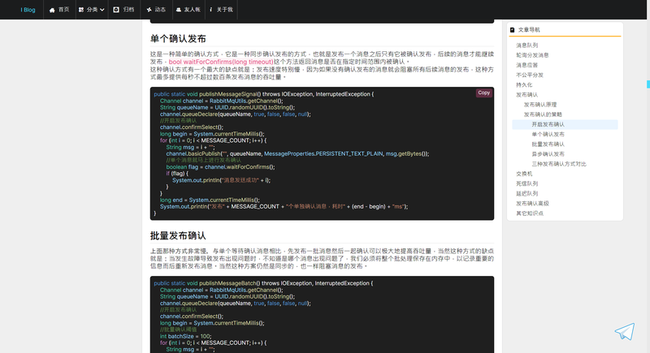Screen dimensions: 650x353
Task: Expand the 分类 dropdown menu
Action: [x=91, y=10]
